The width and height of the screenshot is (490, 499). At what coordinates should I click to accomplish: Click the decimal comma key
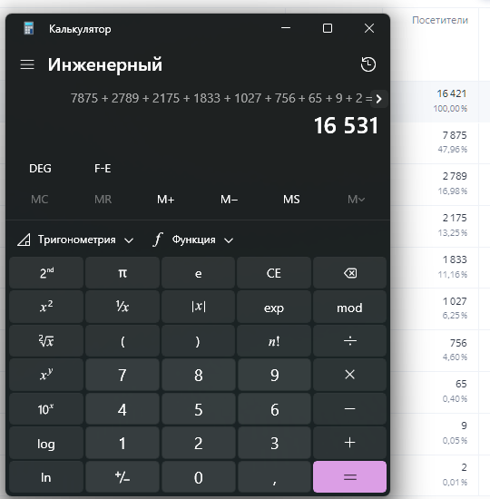(274, 476)
